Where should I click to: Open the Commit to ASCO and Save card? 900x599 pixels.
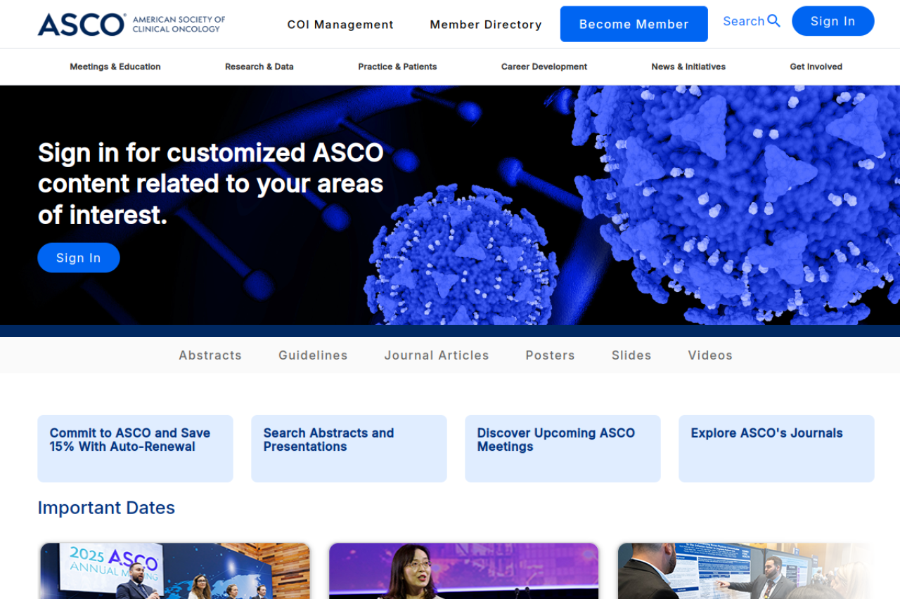point(135,449)
